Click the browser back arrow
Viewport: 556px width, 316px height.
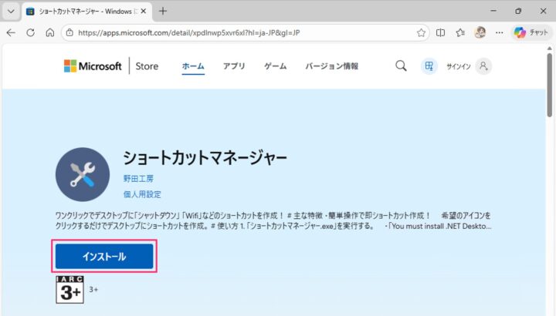[x=11, y=32]
